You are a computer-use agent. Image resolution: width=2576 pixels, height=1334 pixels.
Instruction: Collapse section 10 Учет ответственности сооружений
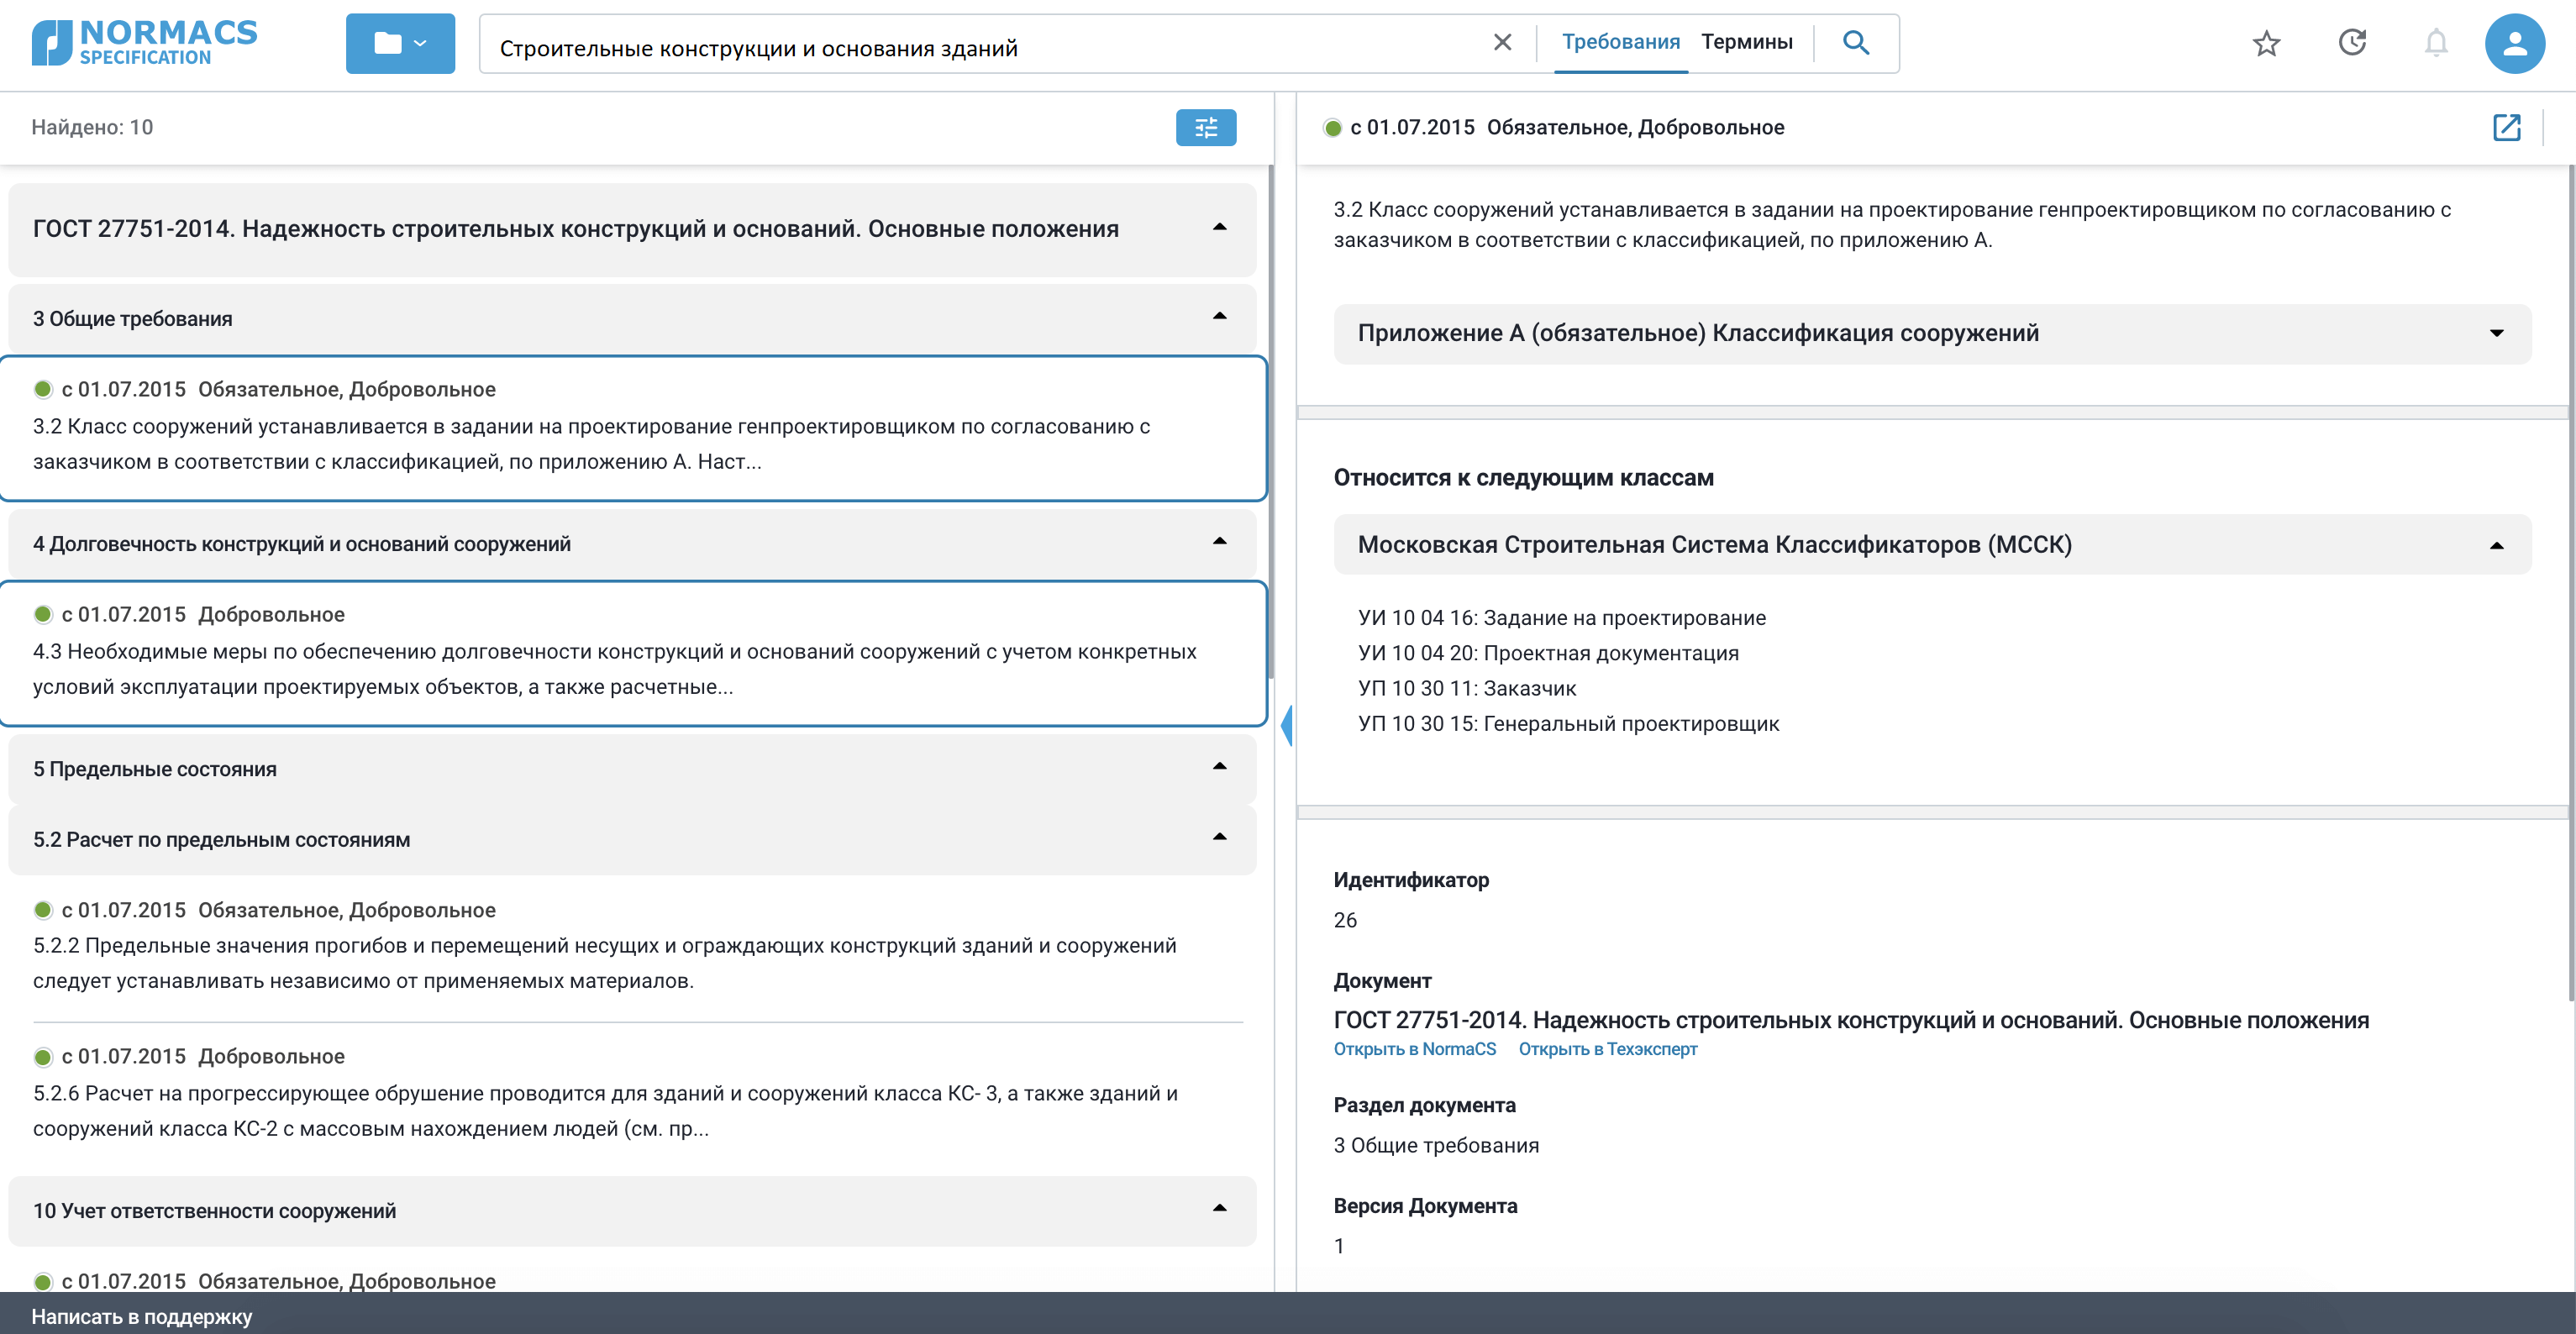(x=1219, y=1209)
